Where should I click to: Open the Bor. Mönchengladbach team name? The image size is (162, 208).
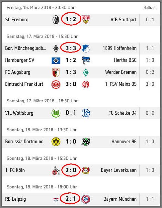click(26, 48)
